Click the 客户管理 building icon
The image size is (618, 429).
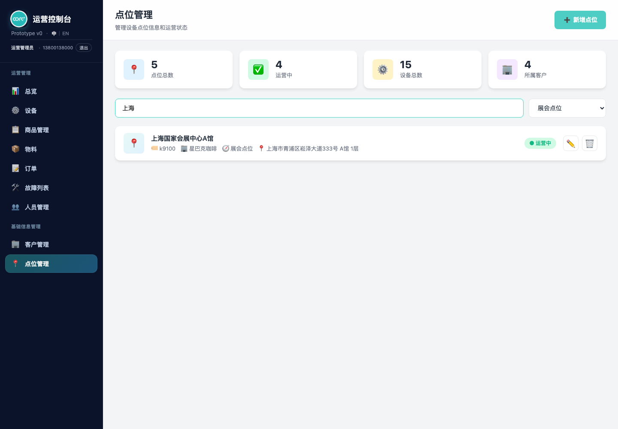15,244
